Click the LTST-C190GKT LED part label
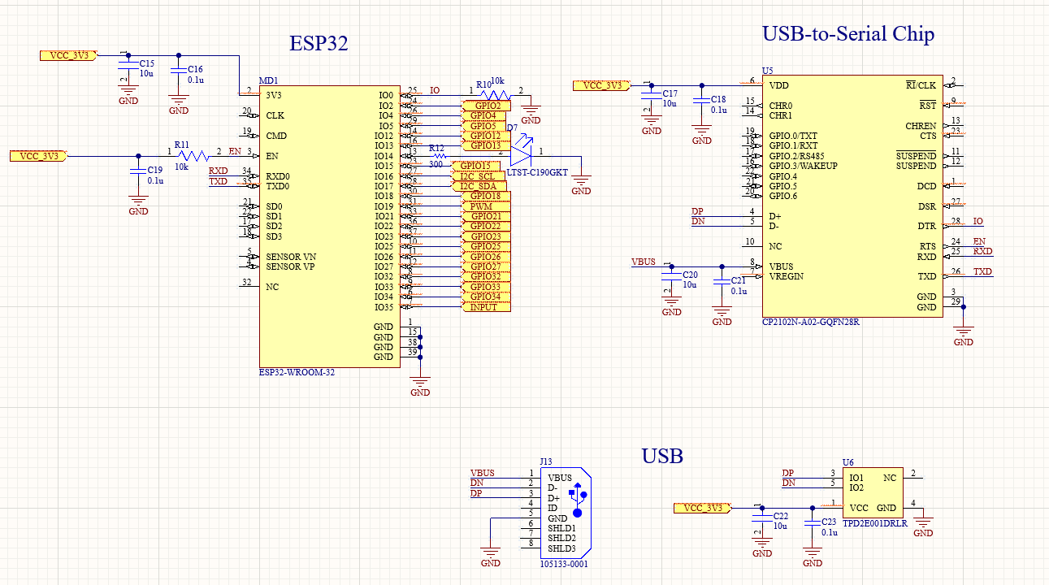The width and height of the screenshot is (1049, 585). (537, 172)
